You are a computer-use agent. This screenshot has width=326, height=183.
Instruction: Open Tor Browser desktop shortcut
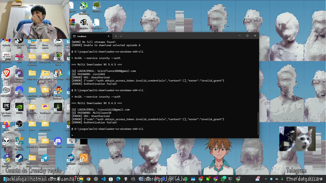pos(45,109)
